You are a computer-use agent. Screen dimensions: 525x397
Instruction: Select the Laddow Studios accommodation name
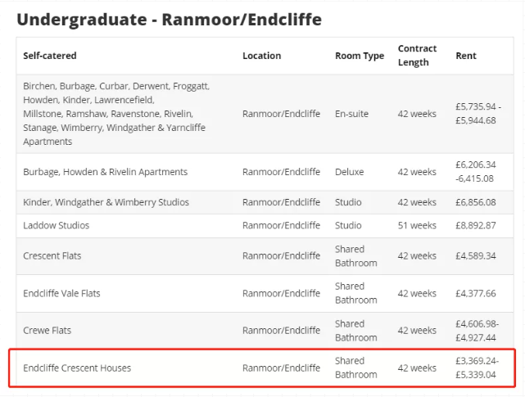click(56, 225)
